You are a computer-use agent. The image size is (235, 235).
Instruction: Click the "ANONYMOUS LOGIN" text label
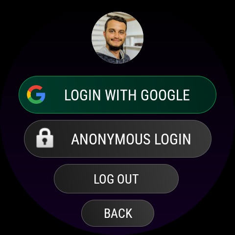(x=131, y=139)
